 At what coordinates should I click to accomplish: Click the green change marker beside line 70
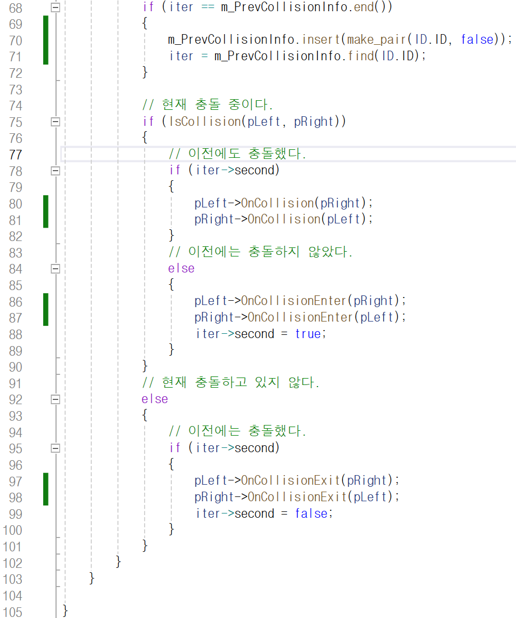click(46, 40)
